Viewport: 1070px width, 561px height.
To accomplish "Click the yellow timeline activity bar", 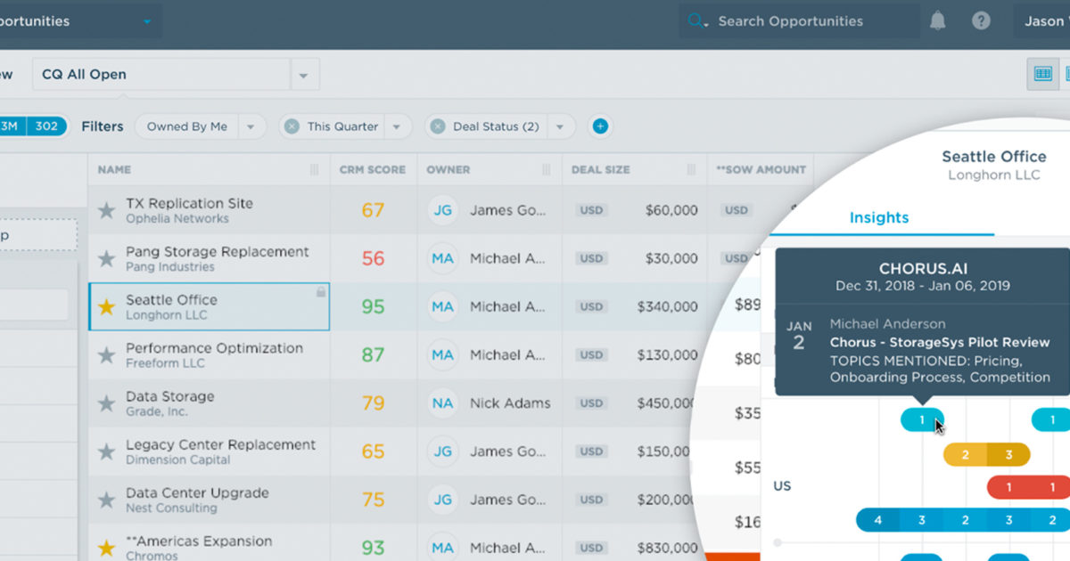I will point(966,455).
